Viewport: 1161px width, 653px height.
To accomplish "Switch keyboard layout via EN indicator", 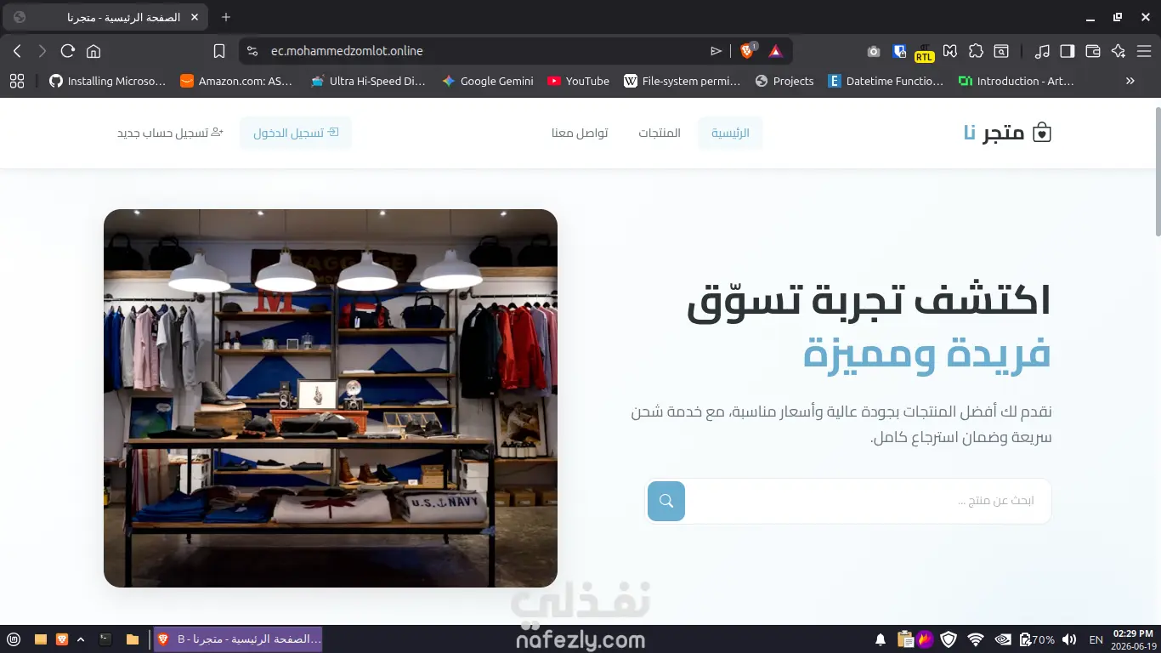I will point(1096,639).
